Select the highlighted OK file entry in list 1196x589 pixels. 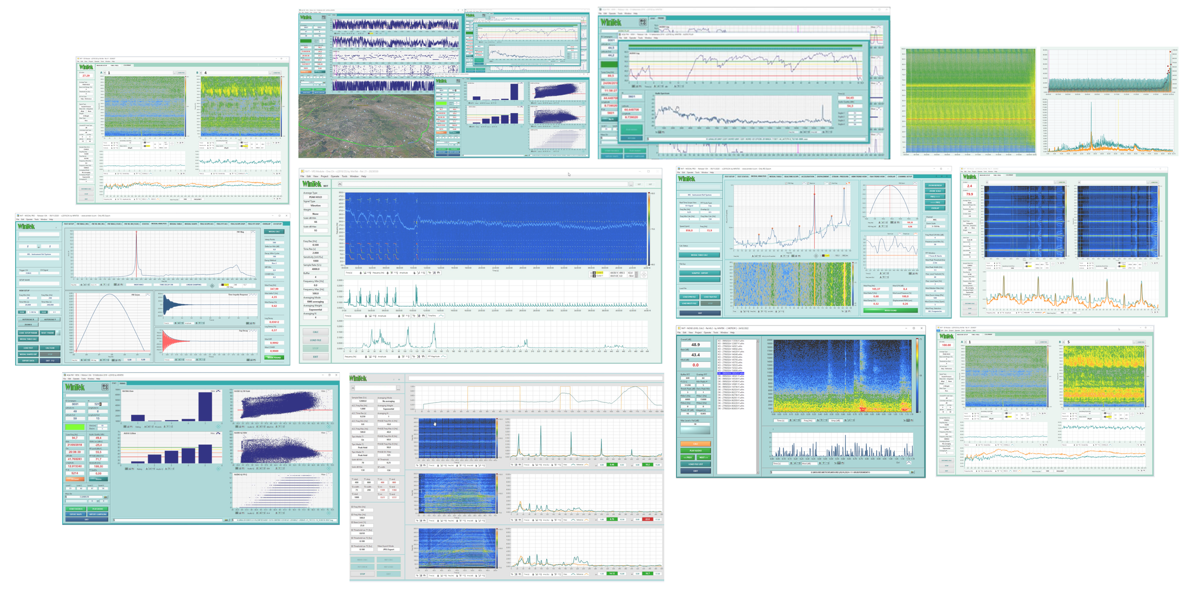pos(731,373)
